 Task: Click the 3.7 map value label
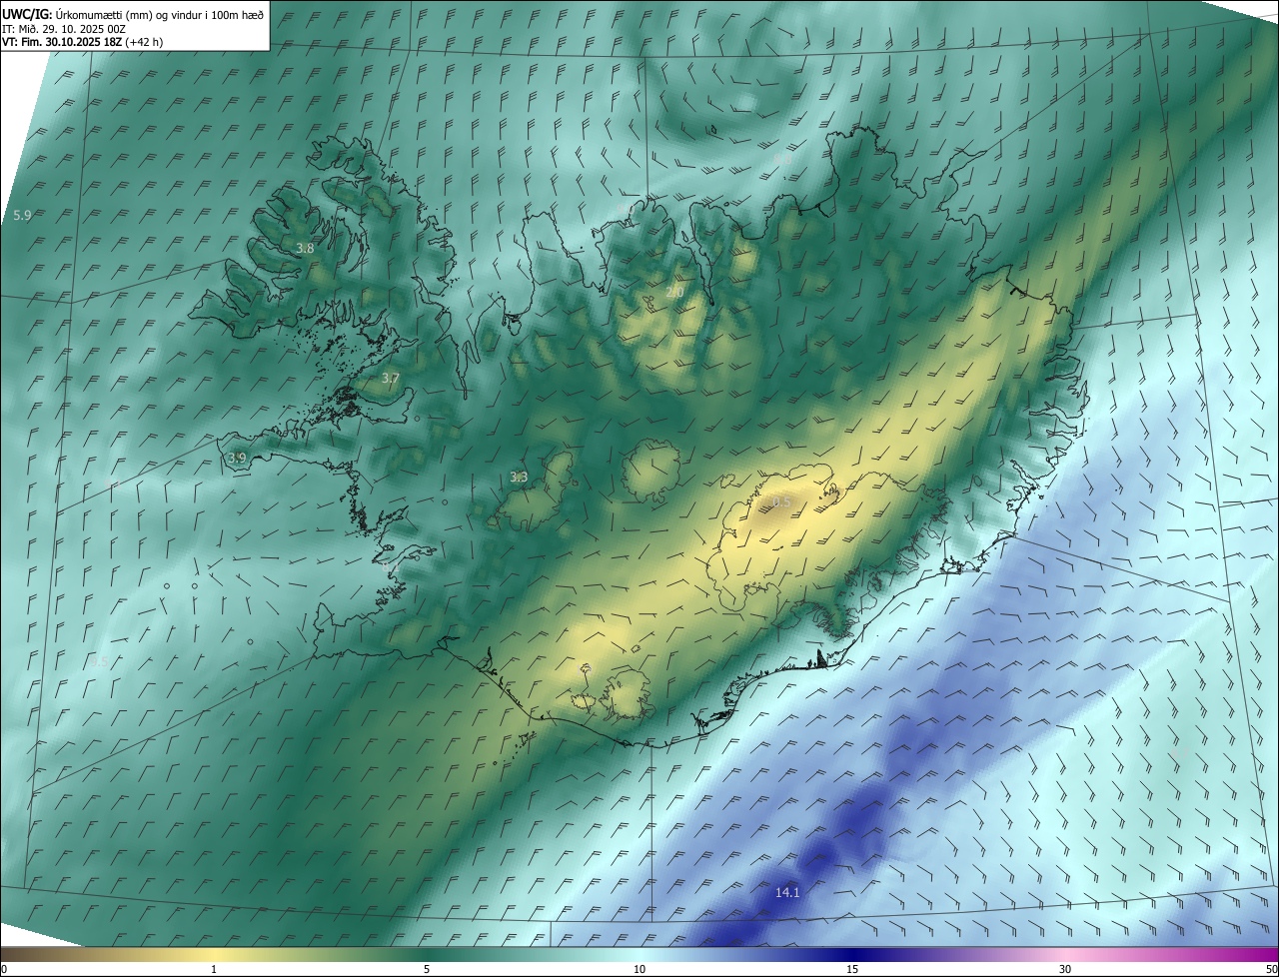[x=391, y=379]
